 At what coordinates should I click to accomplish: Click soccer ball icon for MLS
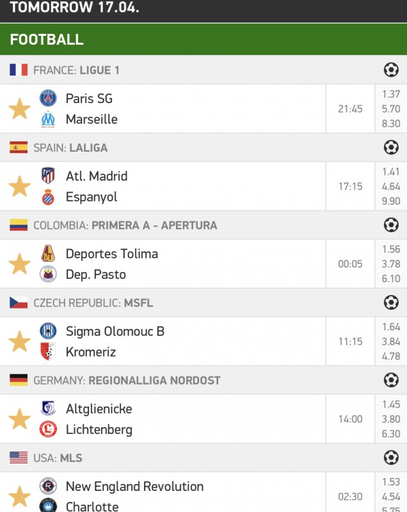coord(391,458)
